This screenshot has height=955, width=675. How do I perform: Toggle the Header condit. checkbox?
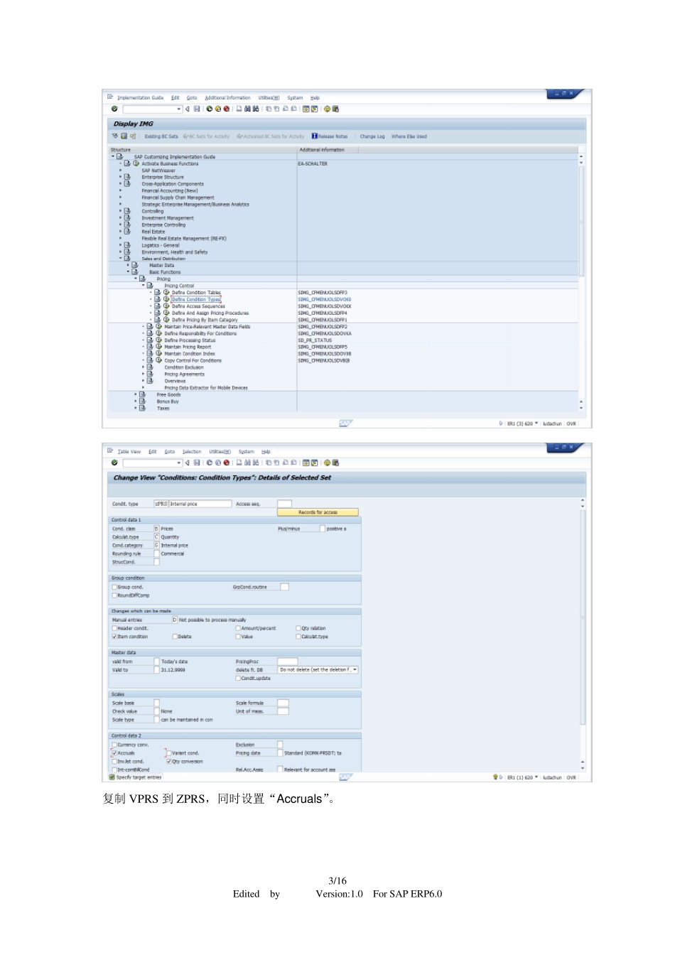[114, 628]
